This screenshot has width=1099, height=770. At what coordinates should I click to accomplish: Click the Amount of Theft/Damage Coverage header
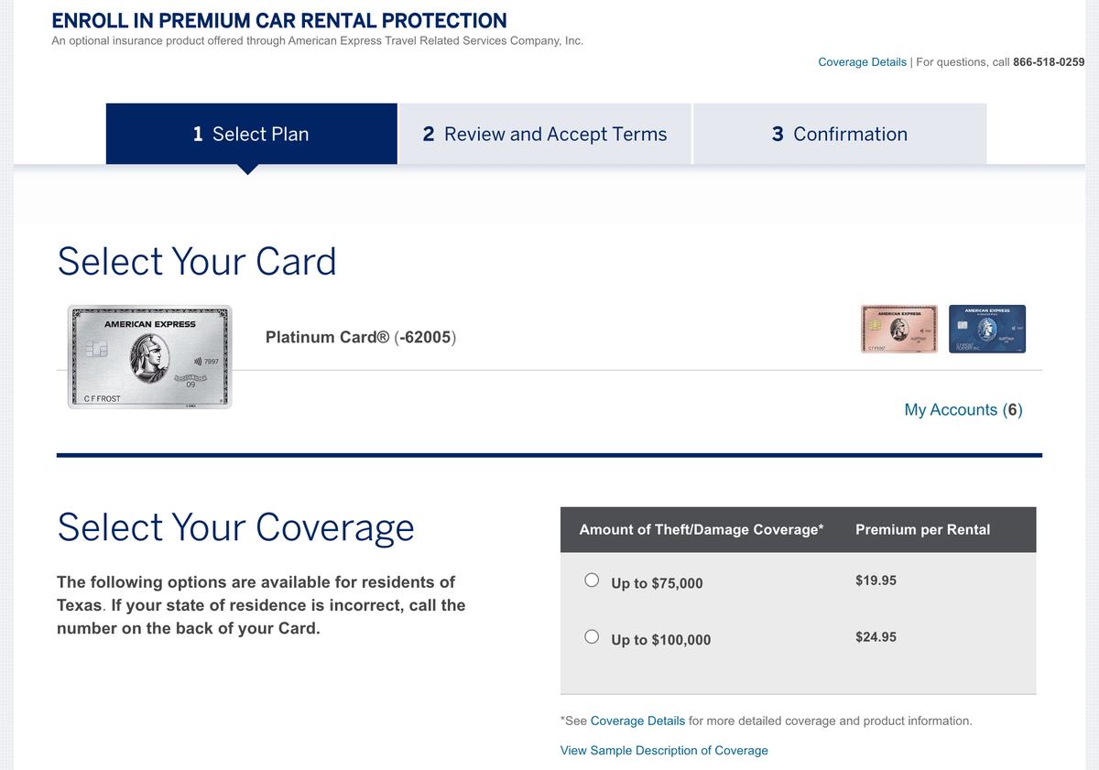[x=702, y=529]
